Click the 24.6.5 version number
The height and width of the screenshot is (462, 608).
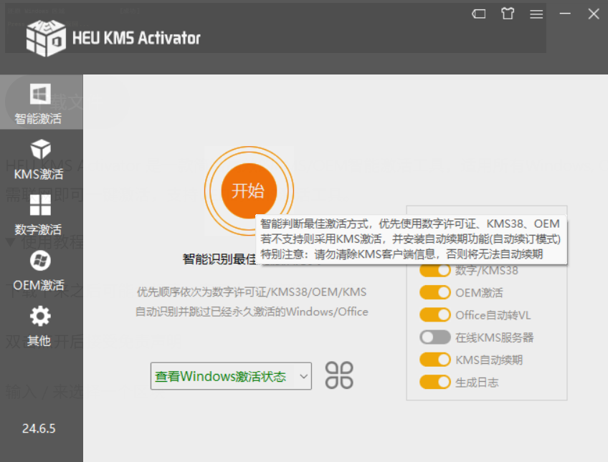[x=39, y=429]
